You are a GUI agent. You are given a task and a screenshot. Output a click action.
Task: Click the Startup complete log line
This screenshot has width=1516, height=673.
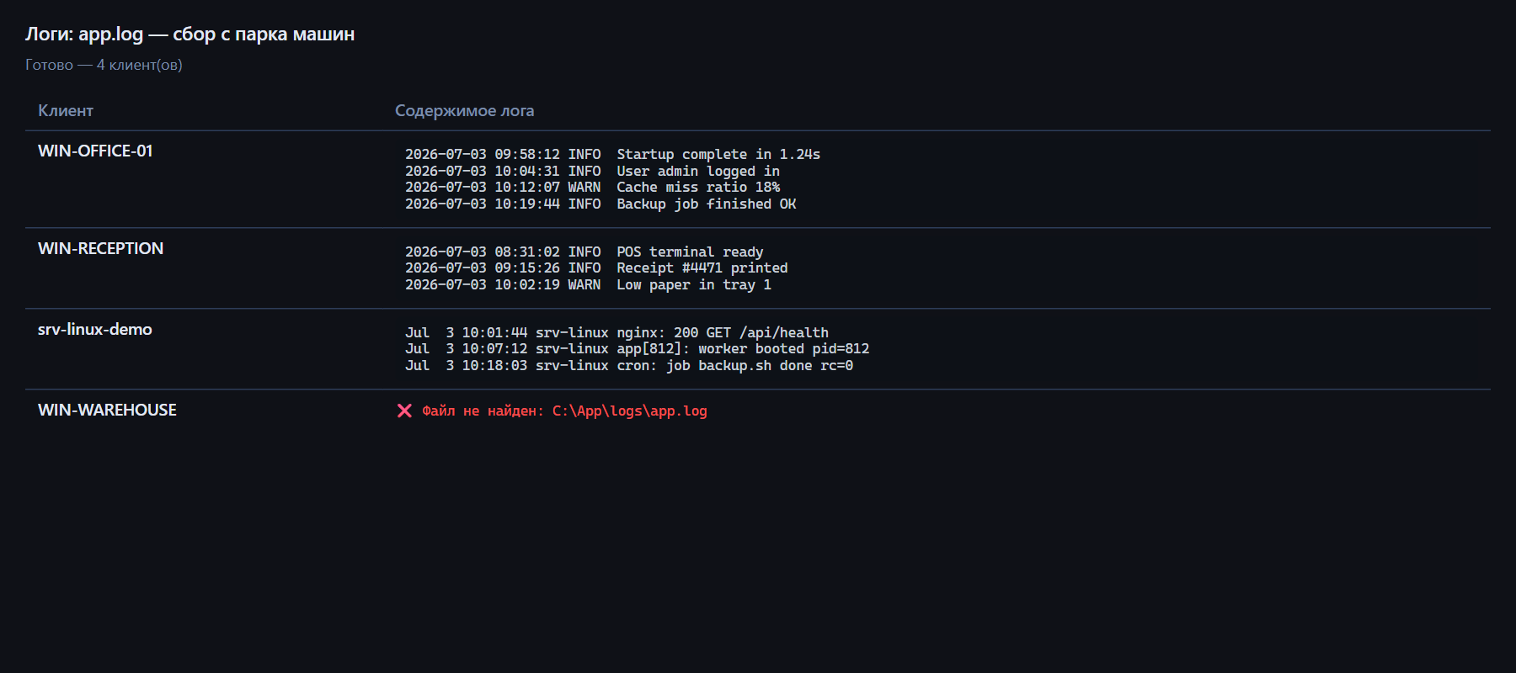[x=612, y=155]
